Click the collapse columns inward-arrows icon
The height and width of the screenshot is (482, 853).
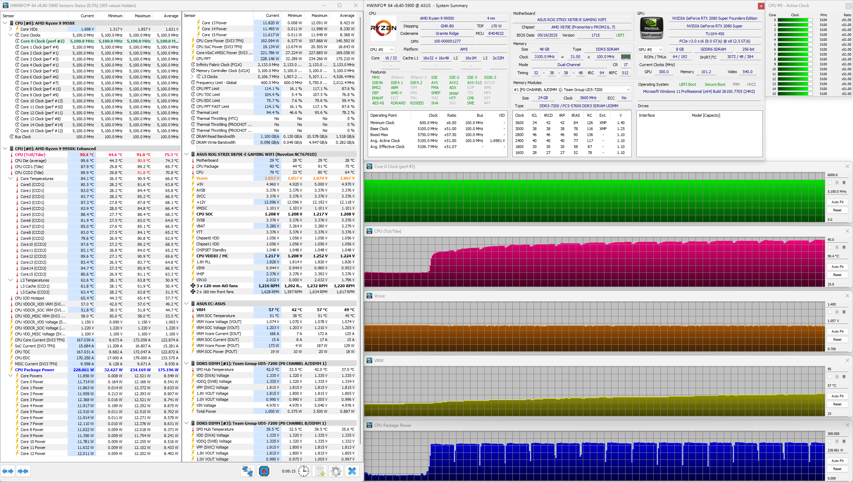tap(23, 471)
